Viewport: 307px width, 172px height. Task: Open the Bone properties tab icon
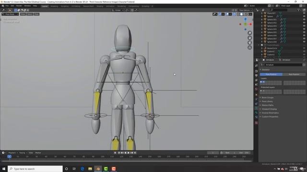pyautogui.click(x=256, y=113)
